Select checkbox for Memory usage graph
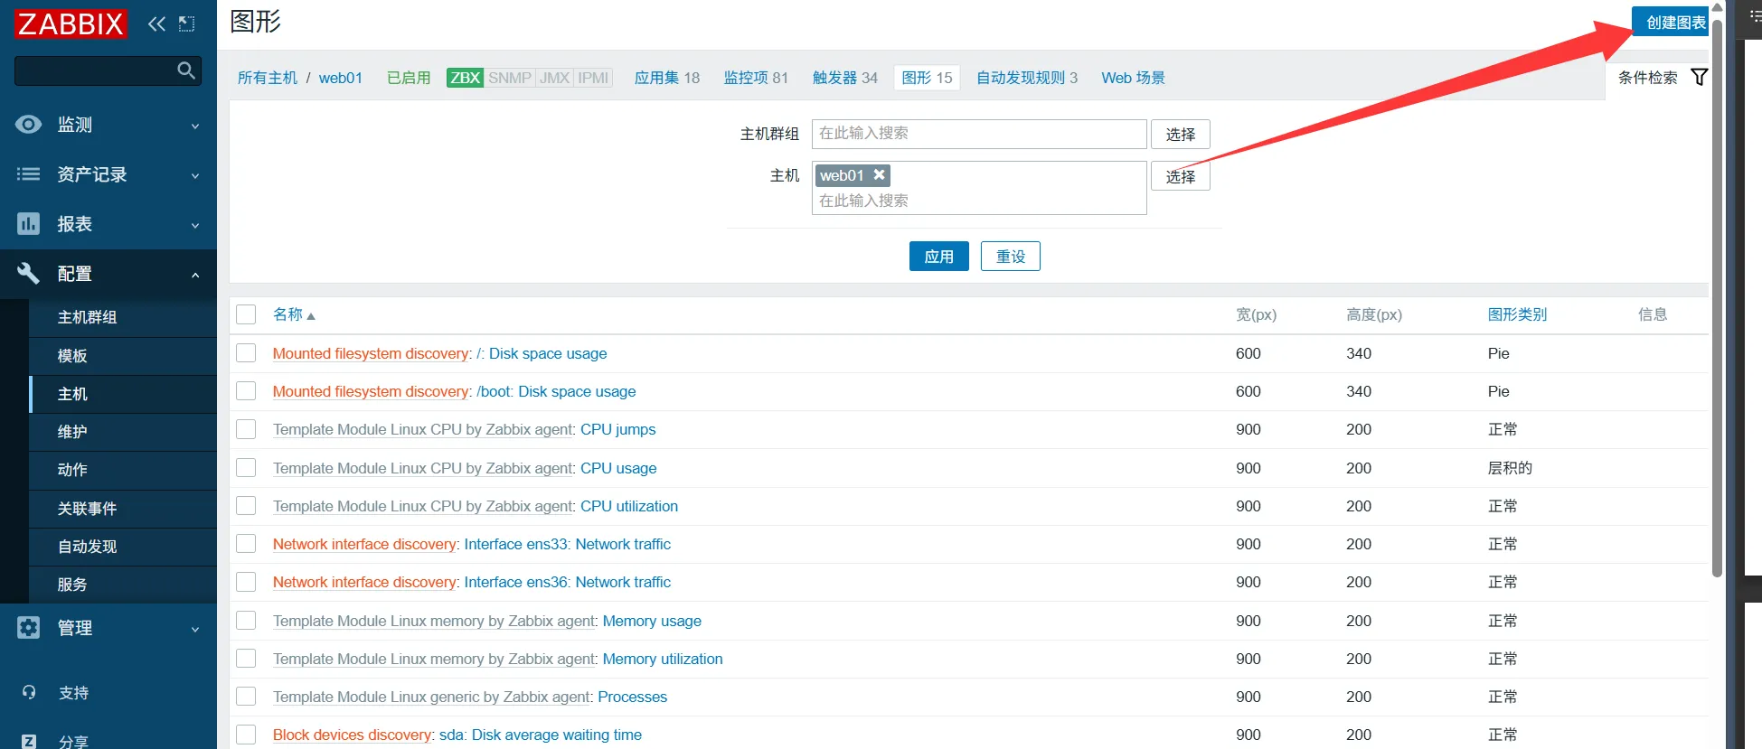The height and width of the screenshot is (749, 1762). tap(246, 621)
